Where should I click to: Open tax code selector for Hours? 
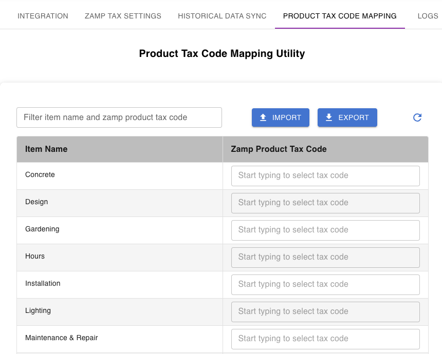(x=325, y=258)
